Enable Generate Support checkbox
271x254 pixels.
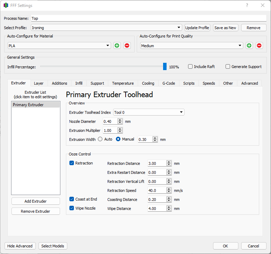(228, 67)
